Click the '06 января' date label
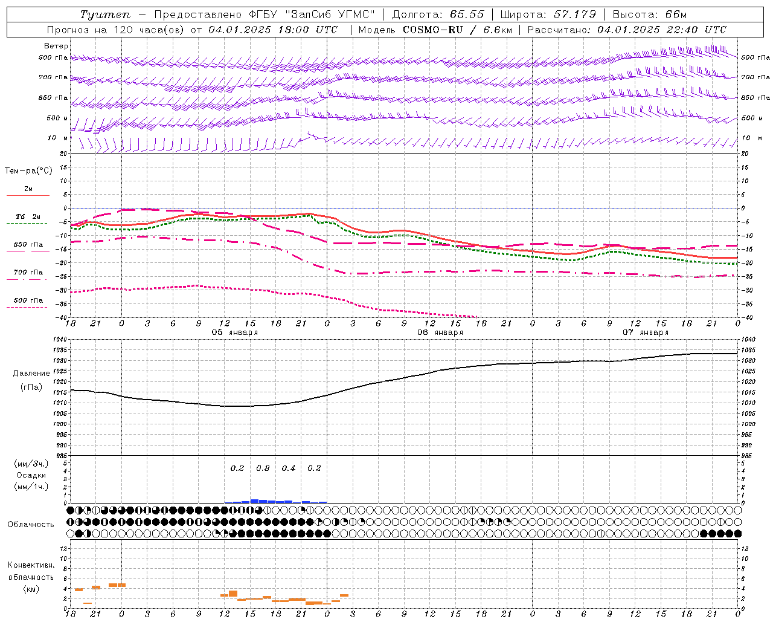The image size is (773, 619). [x=440, y=332]
